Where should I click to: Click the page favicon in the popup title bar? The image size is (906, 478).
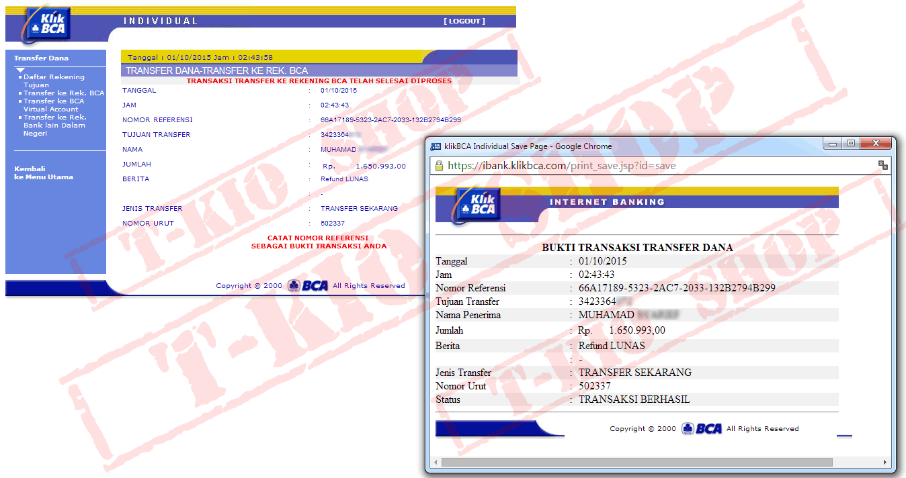(x=436, y=146)
